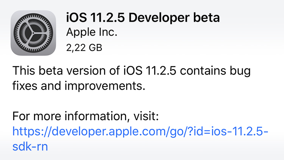
Task: Click the Settings gear app icon
Action: [33, 33]
